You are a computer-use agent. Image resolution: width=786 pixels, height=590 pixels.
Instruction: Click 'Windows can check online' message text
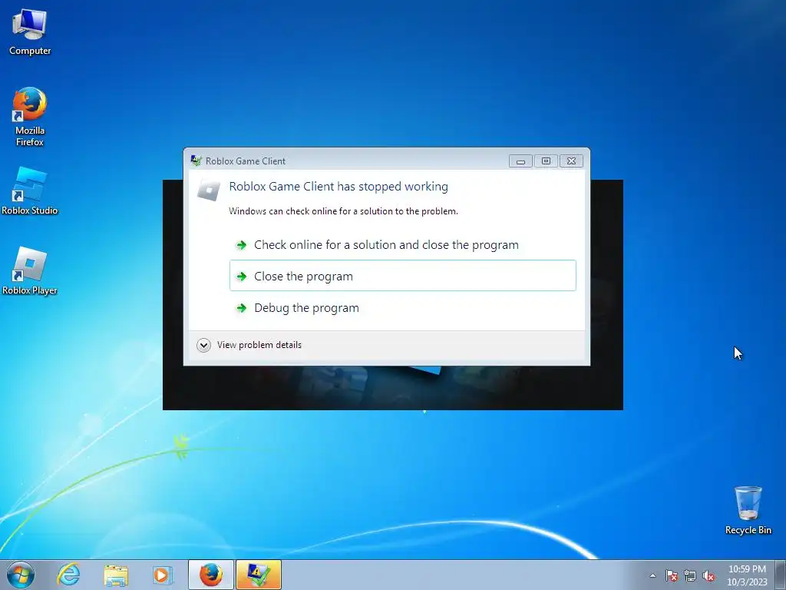(x=343, y=211)
